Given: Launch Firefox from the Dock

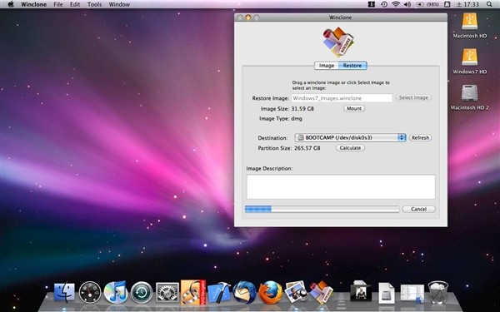Looking at the screenshot, I should click(270, 292).
